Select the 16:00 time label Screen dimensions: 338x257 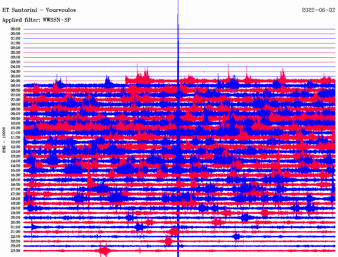(16, 180)
